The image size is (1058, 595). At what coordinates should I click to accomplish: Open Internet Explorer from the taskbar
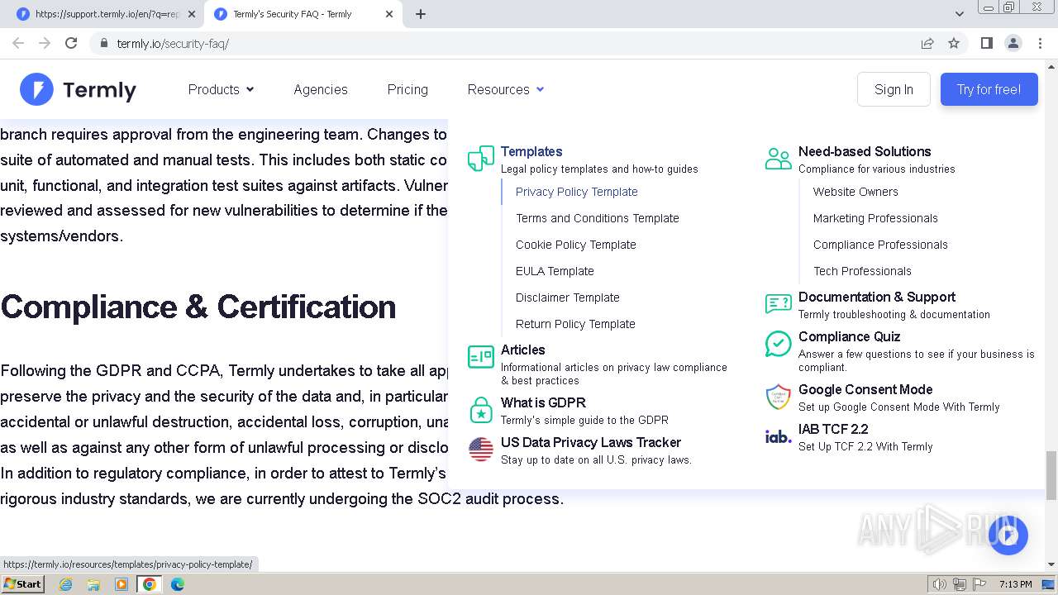65,584
